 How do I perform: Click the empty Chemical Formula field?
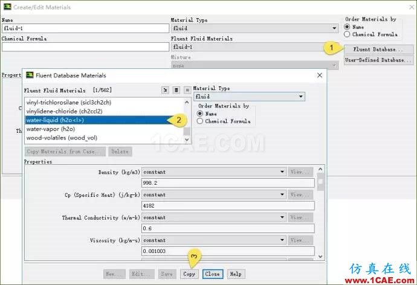pyautogui.click(x=85, y=47)
